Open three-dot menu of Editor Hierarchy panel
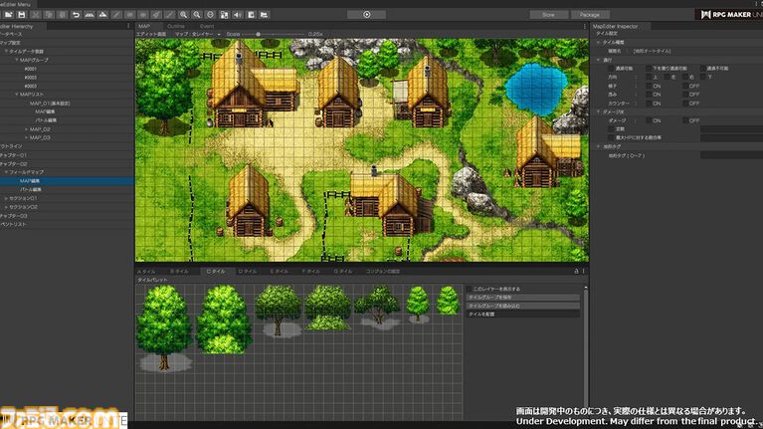This screenshot has height=429, width=763. (x=128, y=26)
